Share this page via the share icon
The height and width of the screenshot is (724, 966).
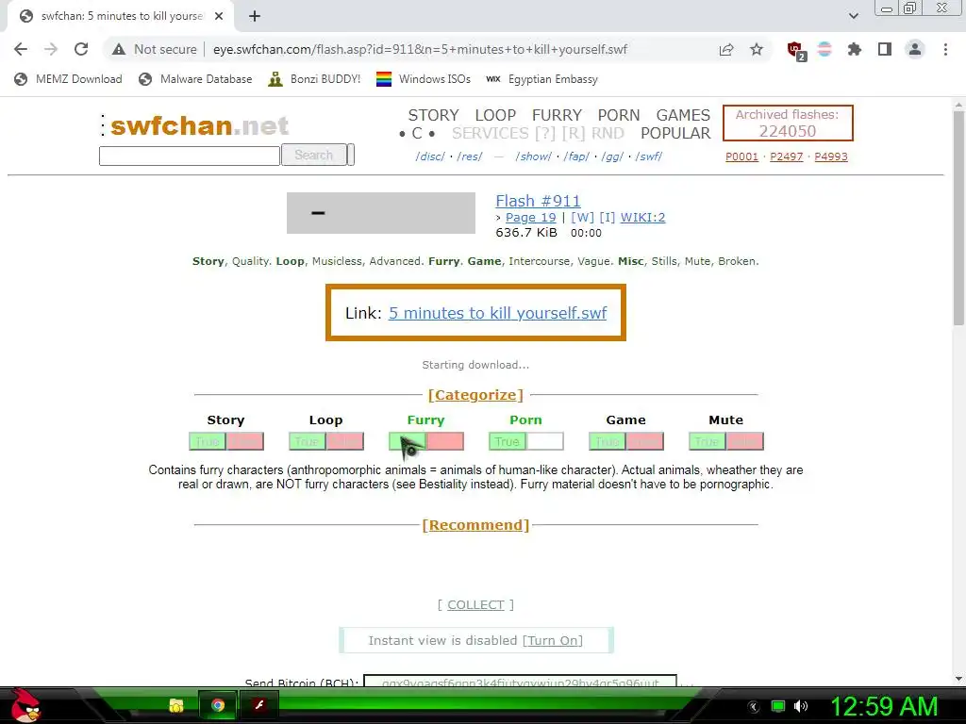coord(726,49)
